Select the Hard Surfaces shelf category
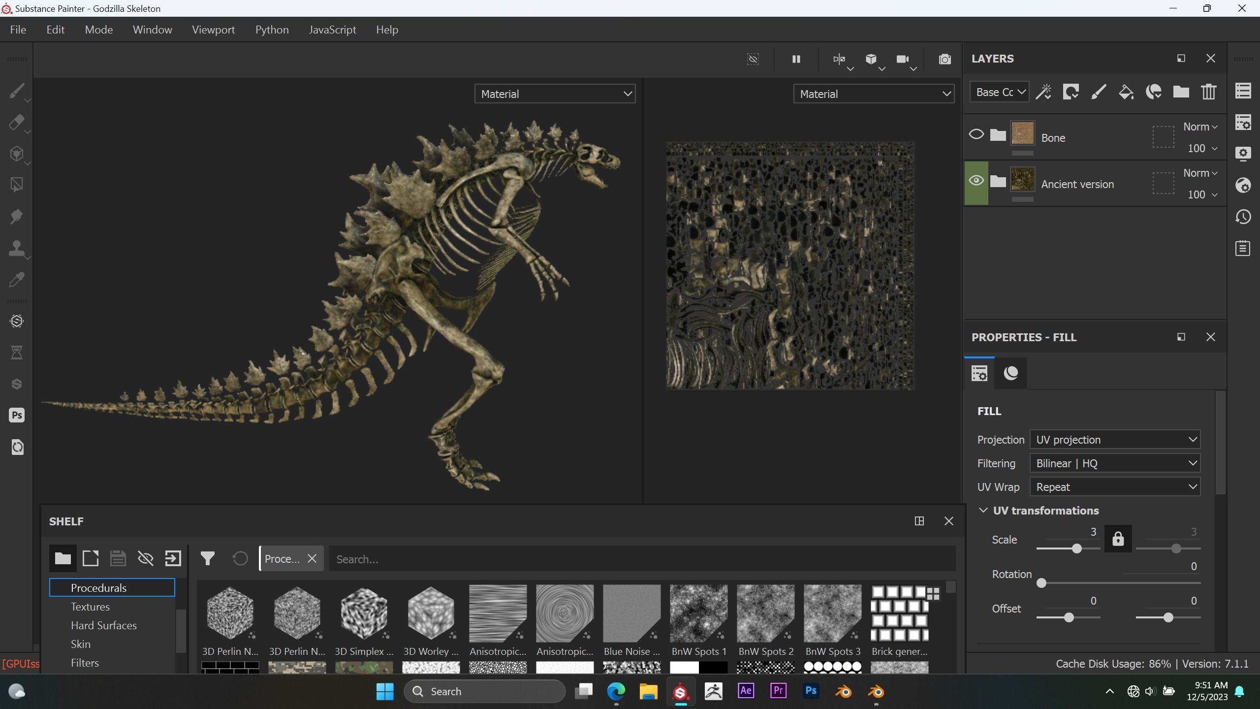The width and height of the screenshot is (1260, 709). coord(104,625)
